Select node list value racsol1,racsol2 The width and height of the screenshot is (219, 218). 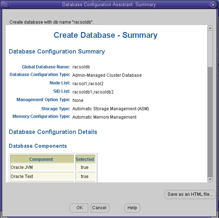88,84
